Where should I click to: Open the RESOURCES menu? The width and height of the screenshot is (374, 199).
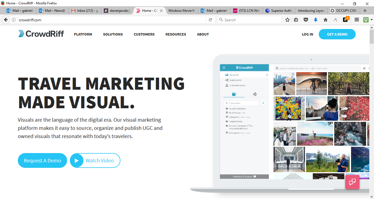tap(176, 34)
